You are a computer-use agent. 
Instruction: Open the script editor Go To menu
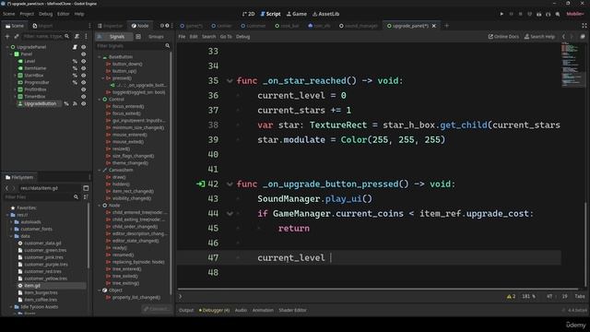(226, 37)
